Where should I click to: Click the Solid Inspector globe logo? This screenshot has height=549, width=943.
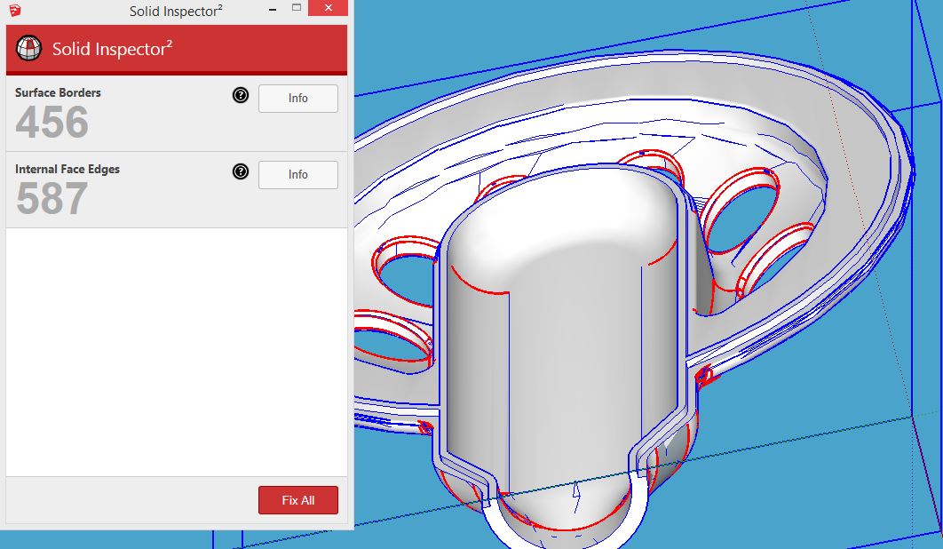(x=29, y=49)
